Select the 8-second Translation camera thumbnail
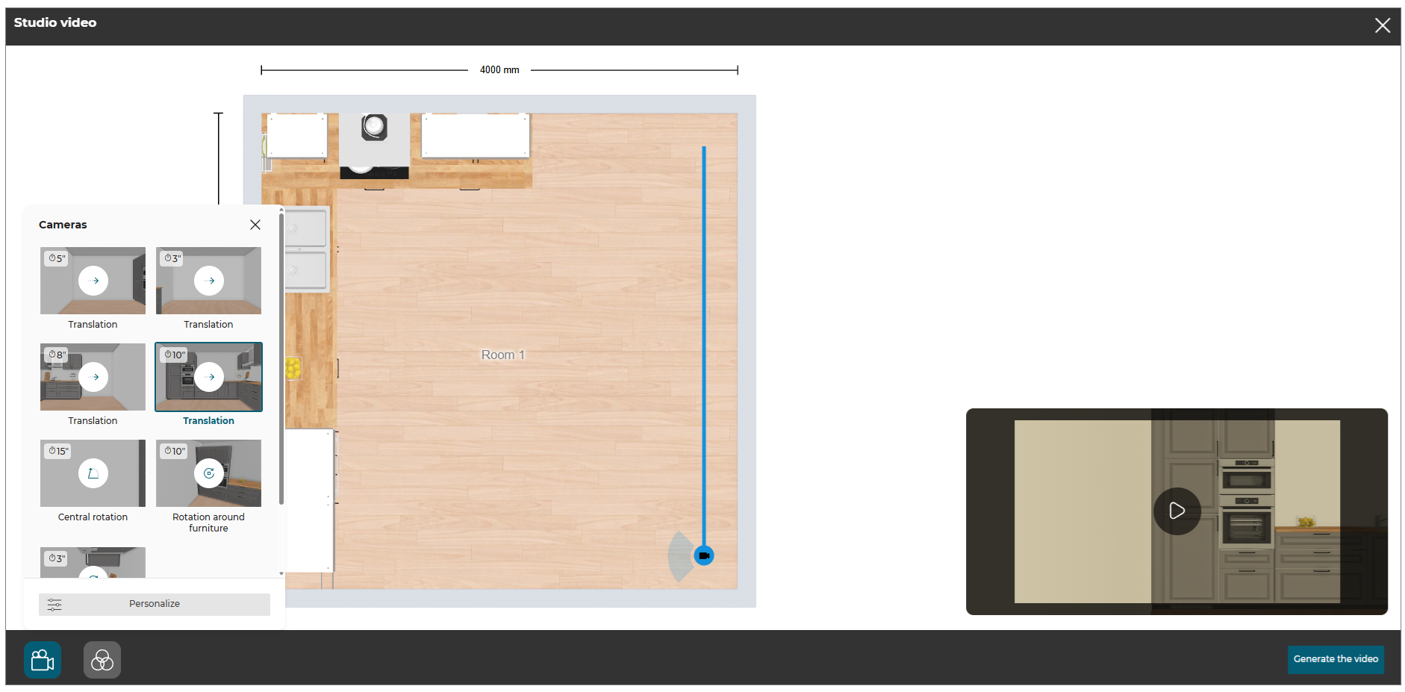This screenshot has height=692, width=1405. [x=93, y=377]
